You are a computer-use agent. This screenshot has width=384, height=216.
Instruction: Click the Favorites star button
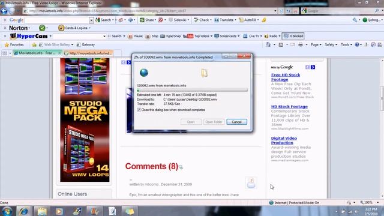[14, 45]
